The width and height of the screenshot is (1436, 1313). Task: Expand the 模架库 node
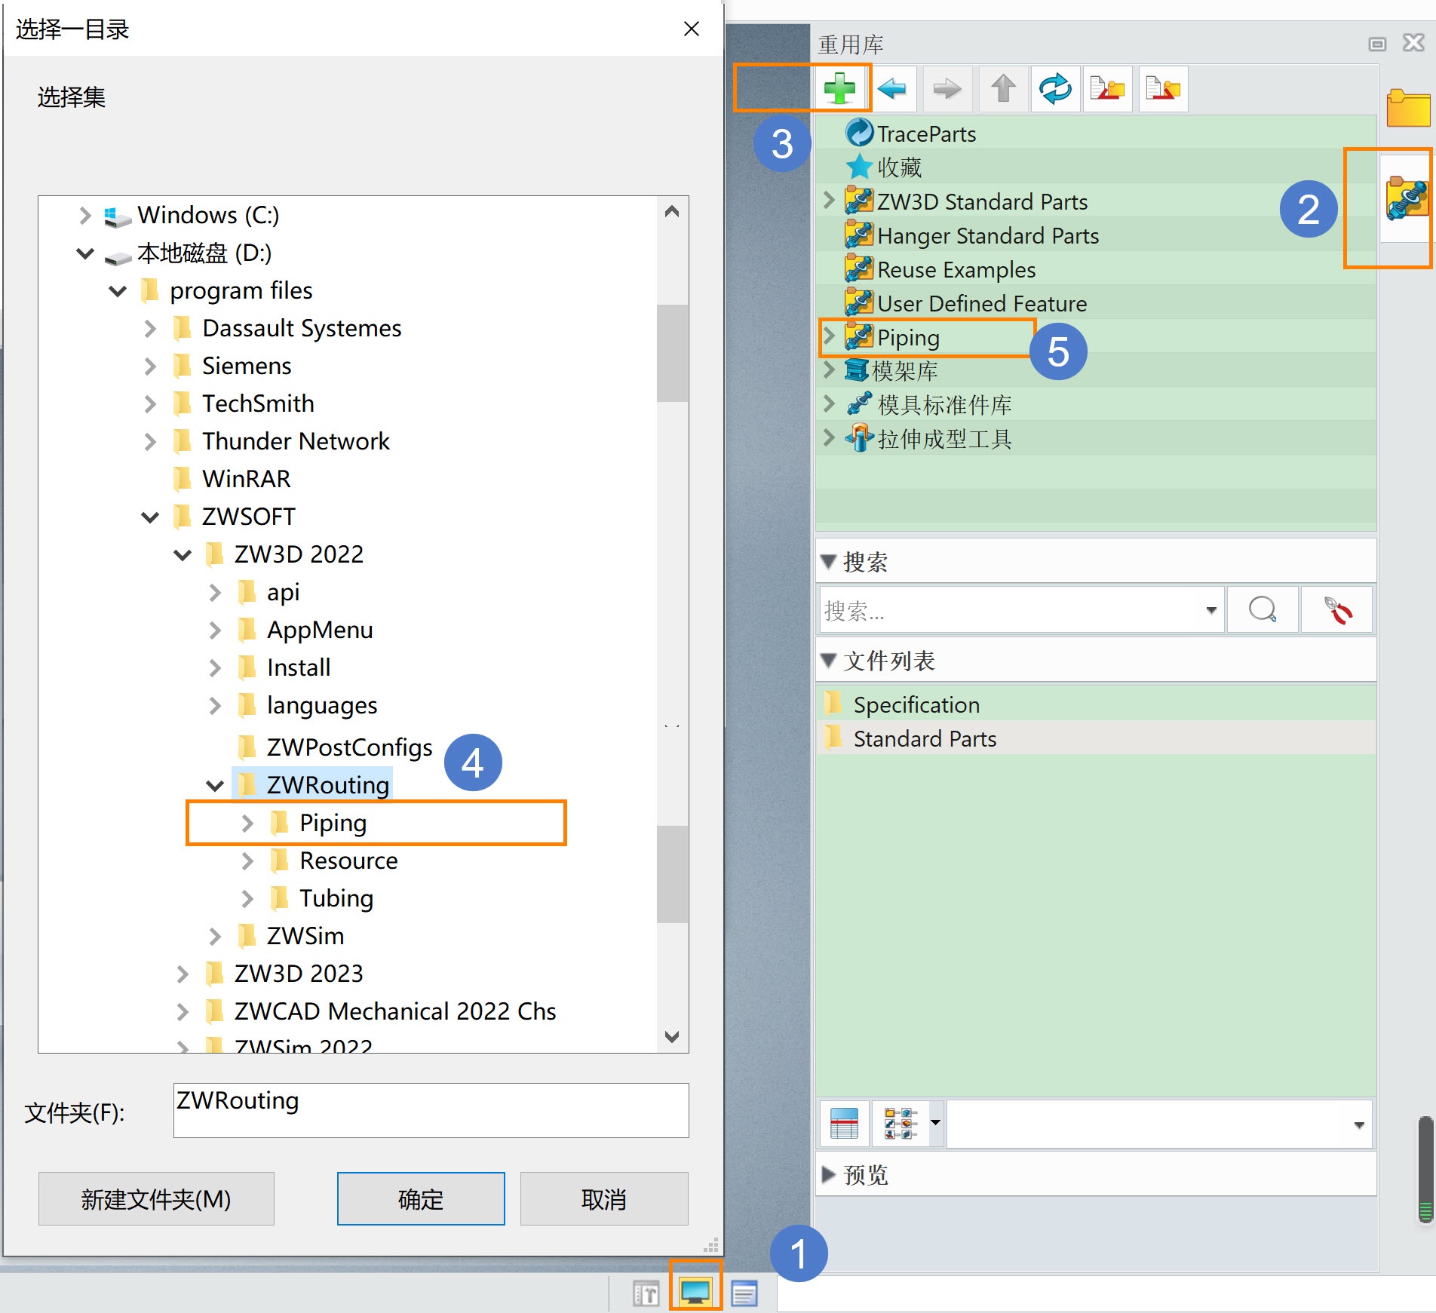pos(829,370)
